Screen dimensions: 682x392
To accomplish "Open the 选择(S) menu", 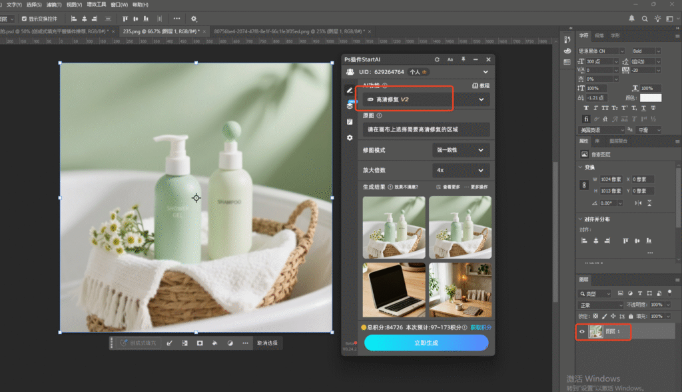I will click(x=34, y=5).
